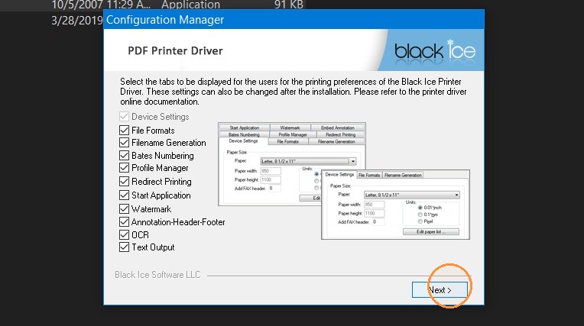This screenshot has width=584, height=326.
Task: Click the grayed Device Settings checkbox
Action: [124, 117]
